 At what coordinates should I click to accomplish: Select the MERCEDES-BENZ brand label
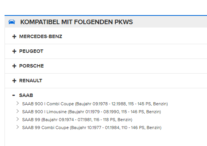[x=40, y=37]
